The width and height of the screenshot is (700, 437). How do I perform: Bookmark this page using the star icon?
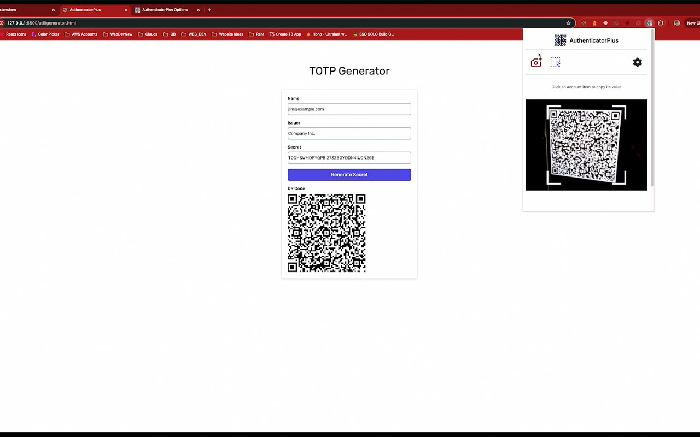568,22
